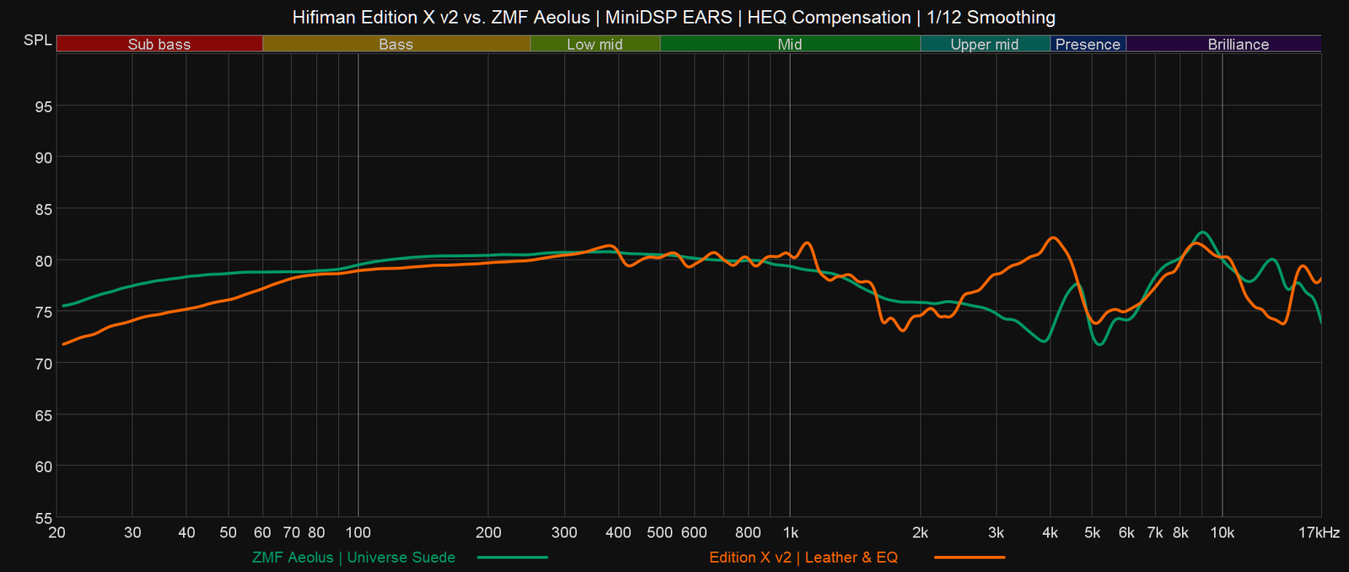Select the Brilliance frequency band
Screen dimensions: 1349x572
point(1238,44)
